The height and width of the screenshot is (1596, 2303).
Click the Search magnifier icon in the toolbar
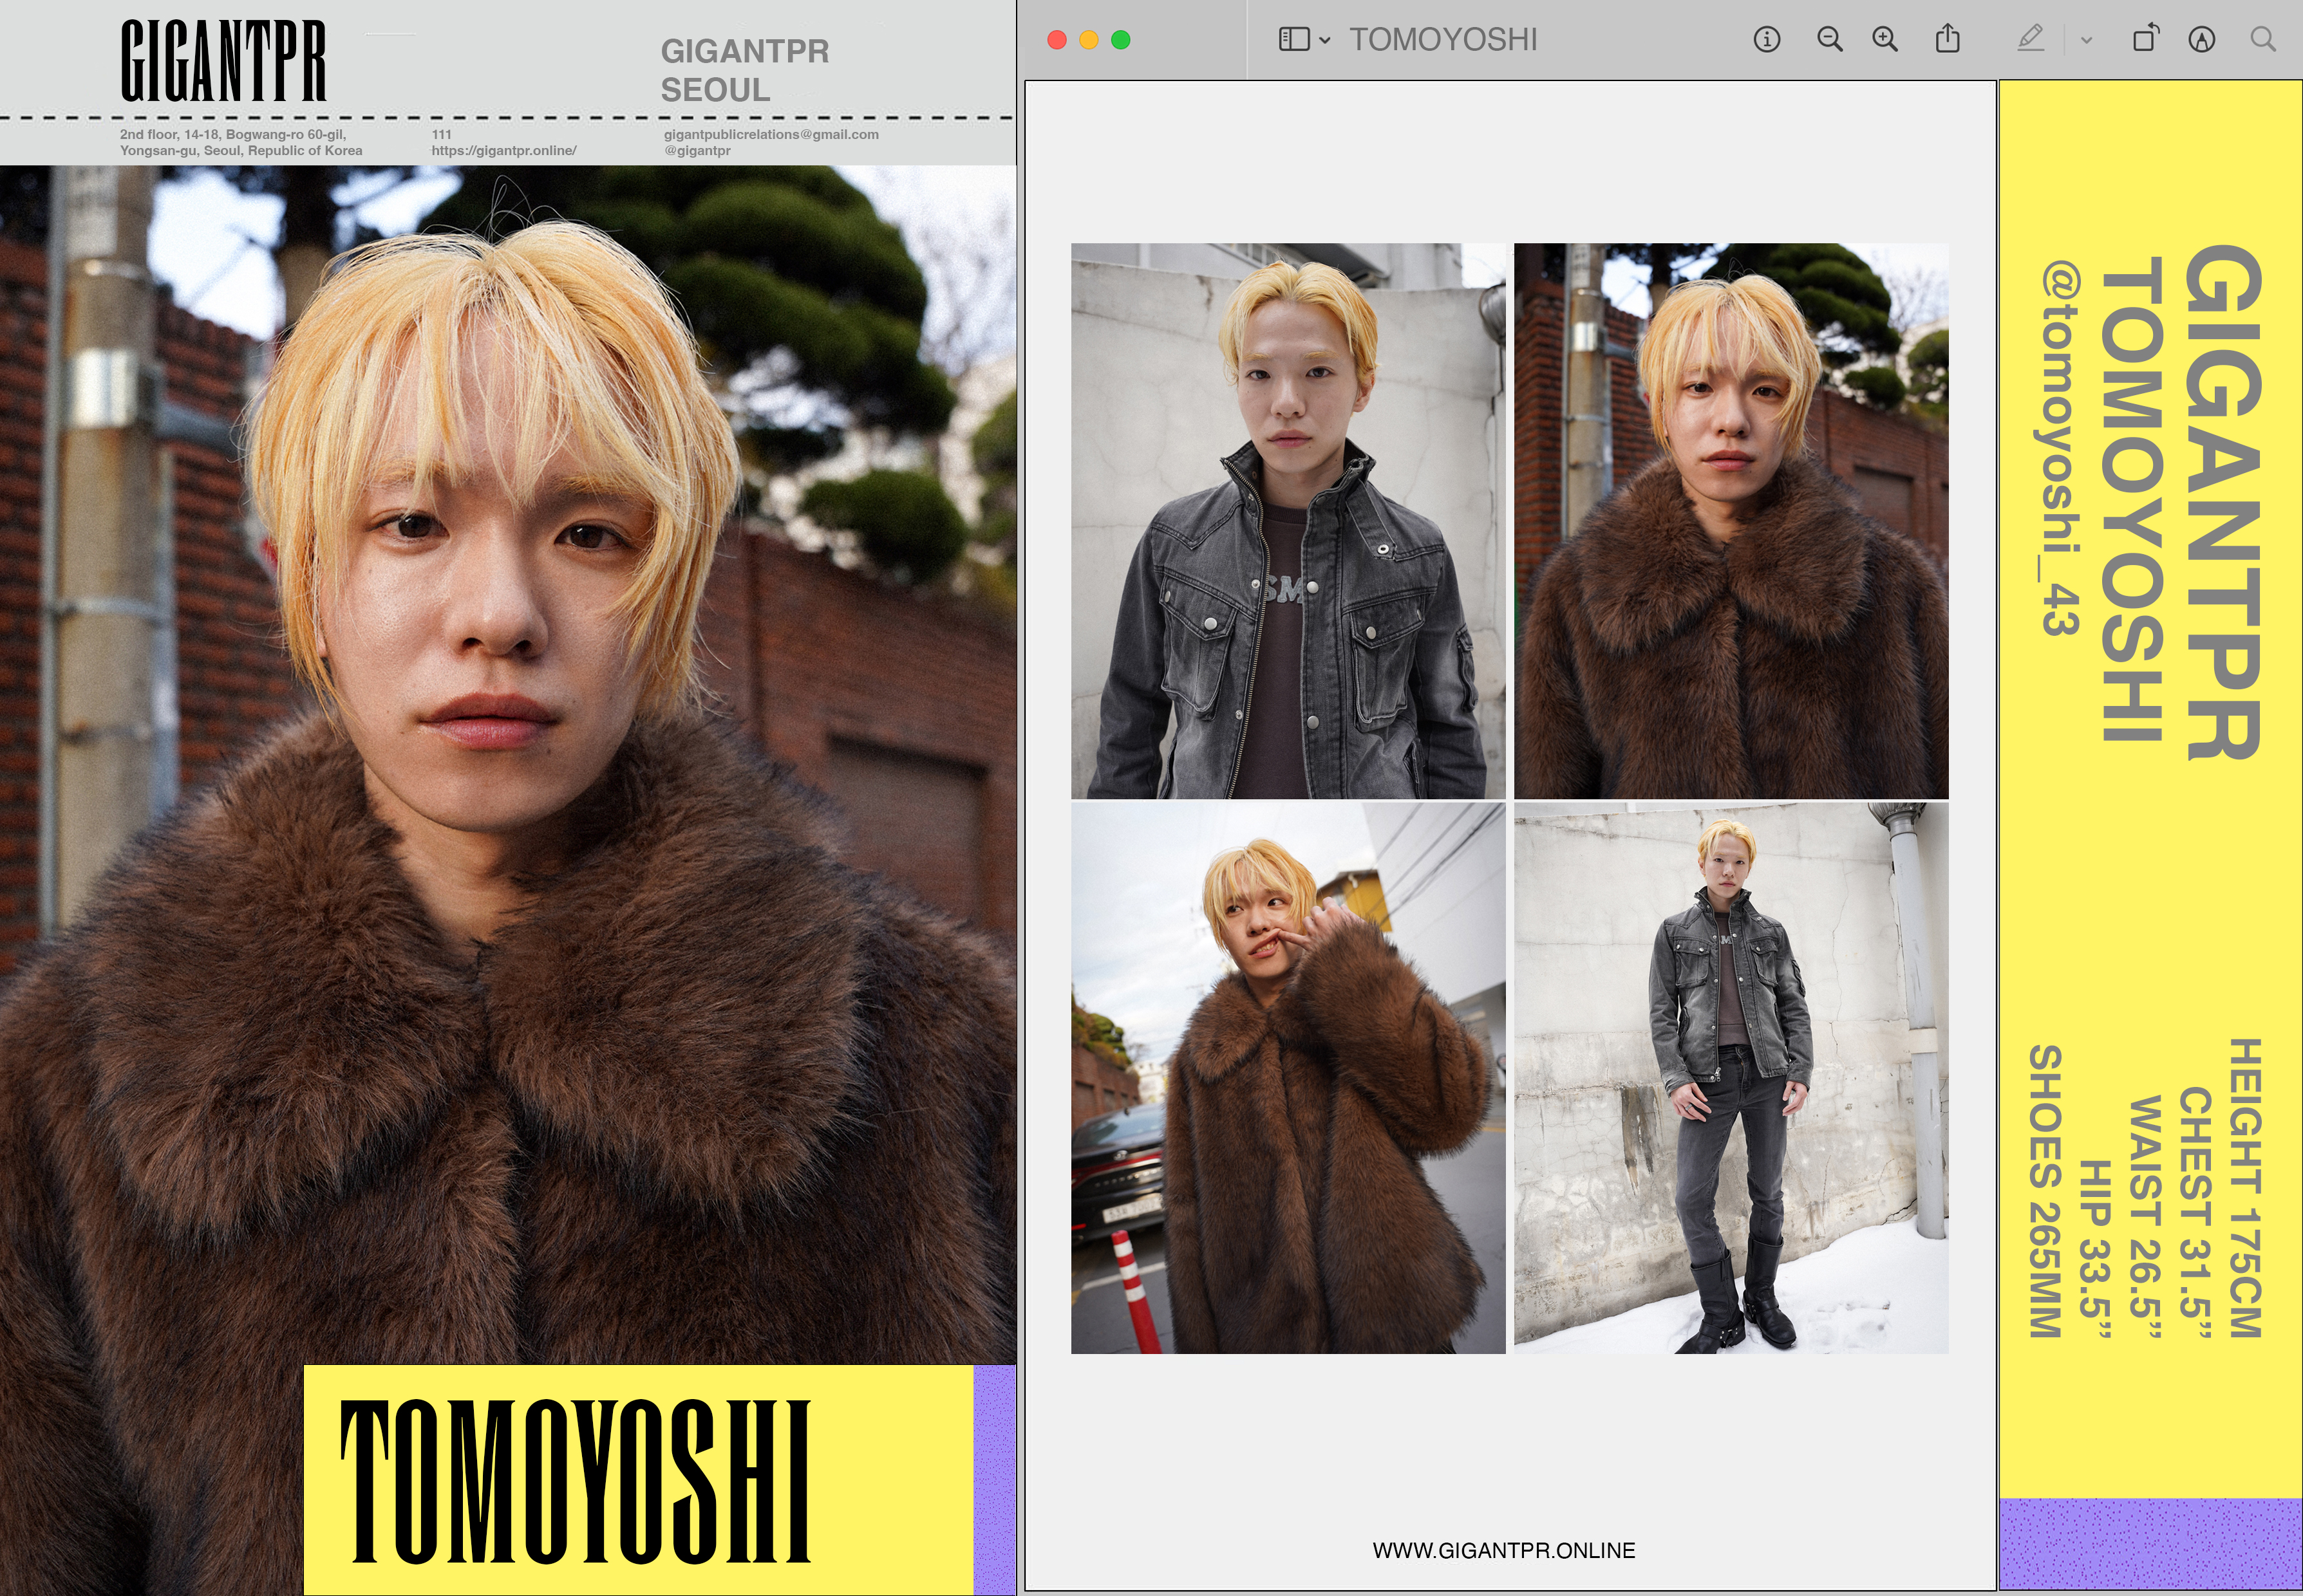pyautogui.click(x=2263, y=40)
